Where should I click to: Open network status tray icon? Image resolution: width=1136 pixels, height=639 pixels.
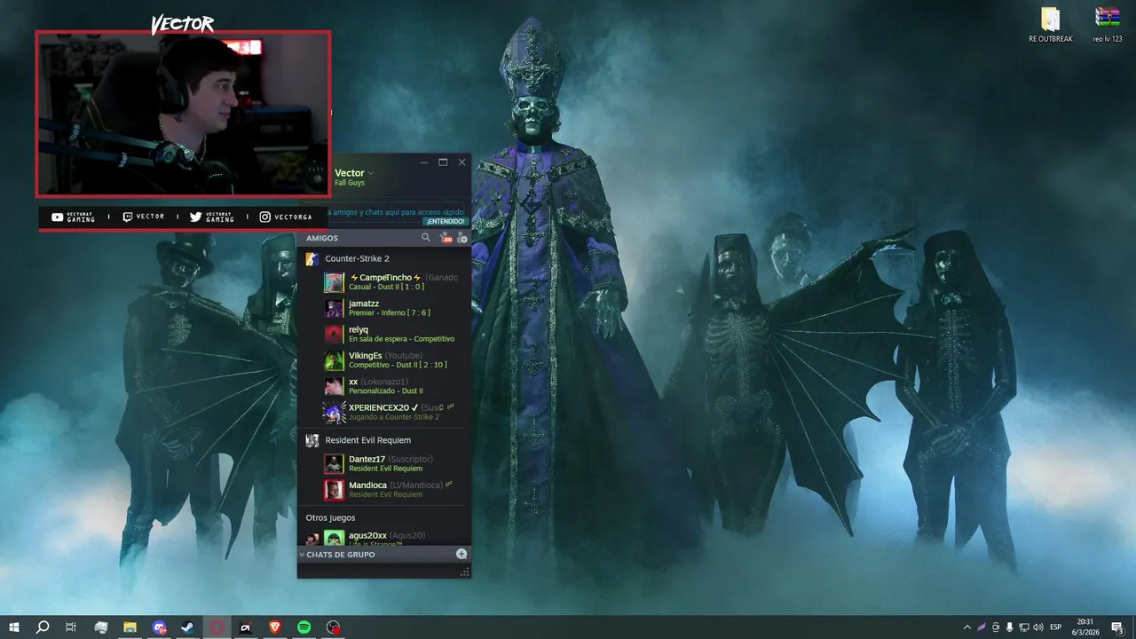[x=1023, y=627]
